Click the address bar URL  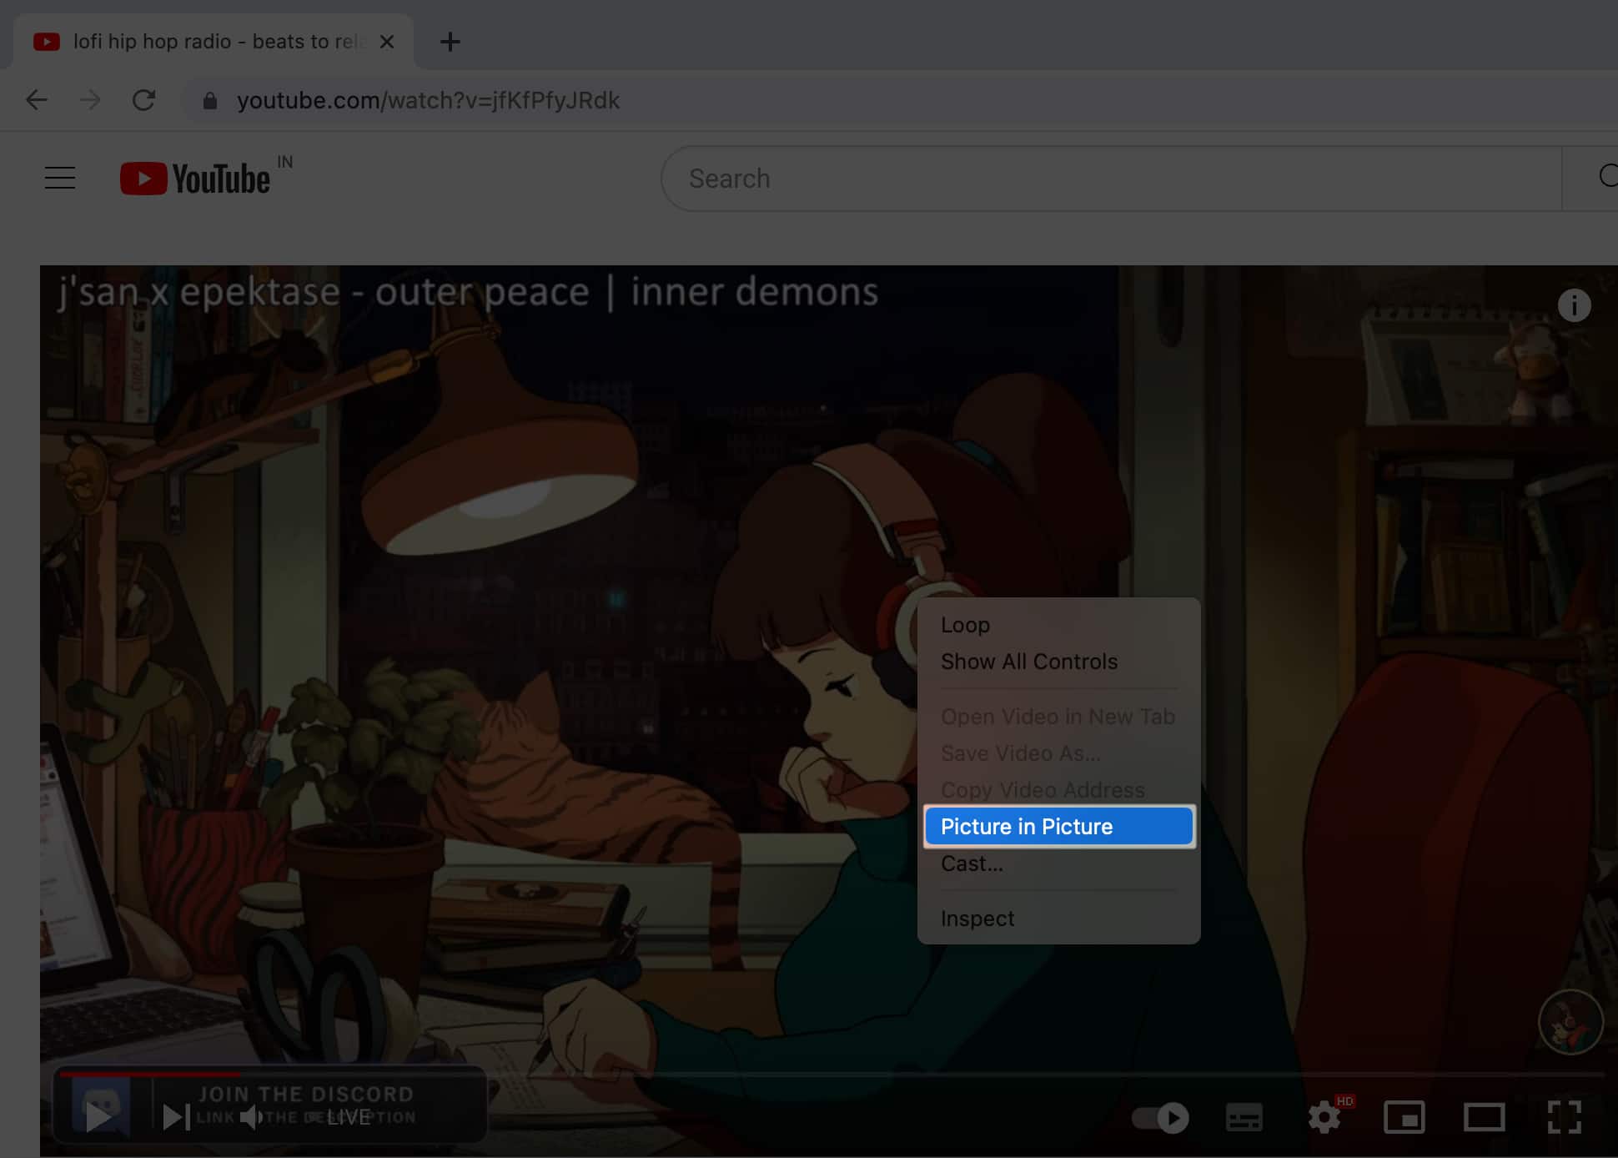coord(428,100)
